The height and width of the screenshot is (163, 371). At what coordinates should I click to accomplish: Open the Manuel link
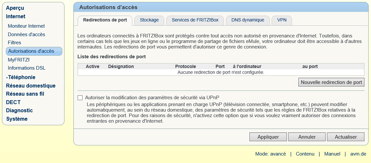(x=332, y=154)
